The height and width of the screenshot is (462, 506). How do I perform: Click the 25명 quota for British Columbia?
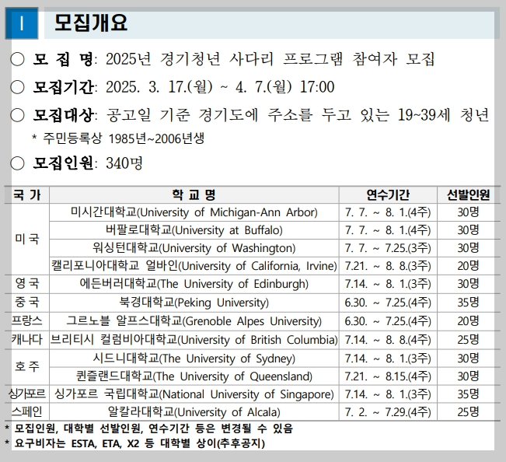[468, 340]
